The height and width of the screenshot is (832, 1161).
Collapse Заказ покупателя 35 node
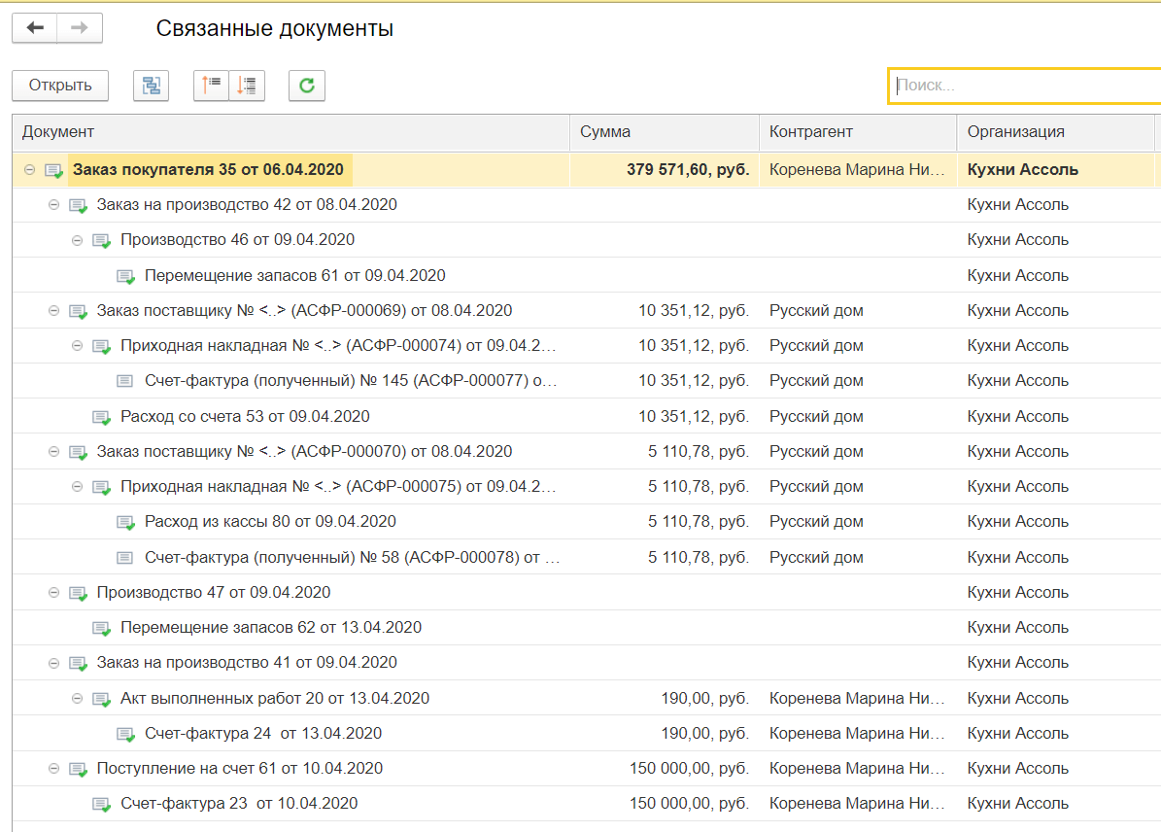(29, 170)
